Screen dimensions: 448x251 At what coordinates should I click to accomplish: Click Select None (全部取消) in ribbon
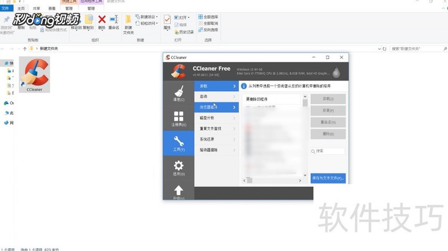[x=208, y=23]
